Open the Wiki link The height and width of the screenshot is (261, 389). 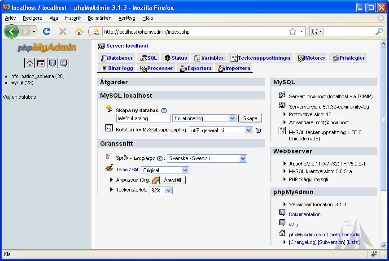tap(293, 225)
